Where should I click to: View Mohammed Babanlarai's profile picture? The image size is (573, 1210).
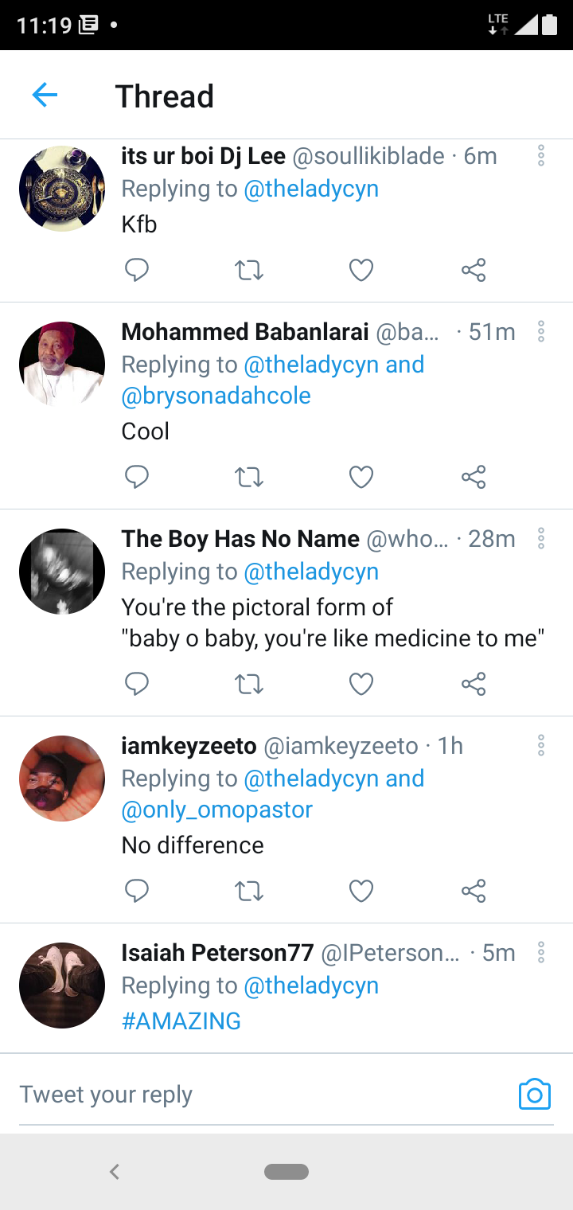pyautogui.click(x=62, y=364)
